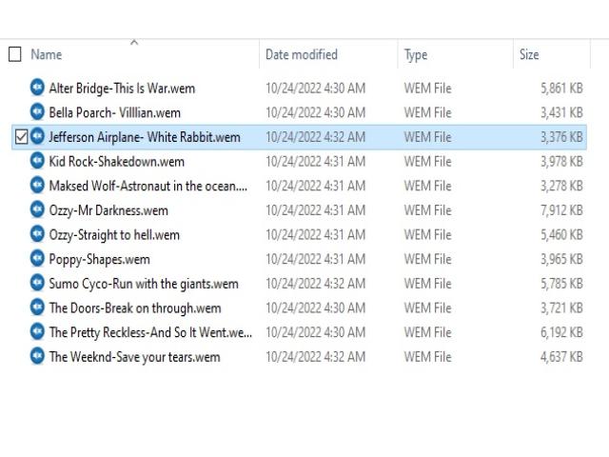Select Alter Bridge-This Is War.wem file name

coord(122,89)
